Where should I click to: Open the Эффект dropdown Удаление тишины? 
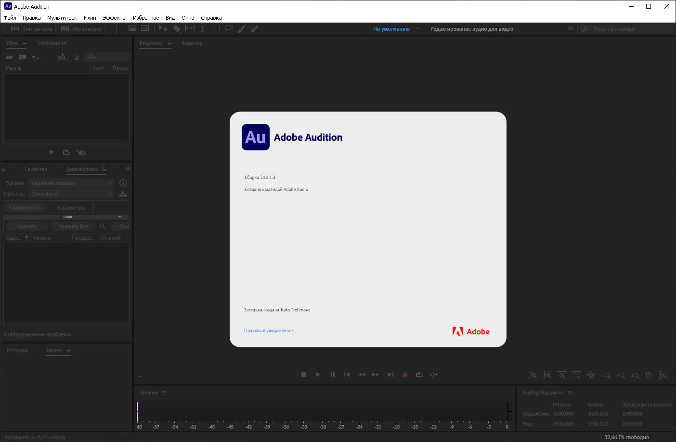[x=71, y=183]
